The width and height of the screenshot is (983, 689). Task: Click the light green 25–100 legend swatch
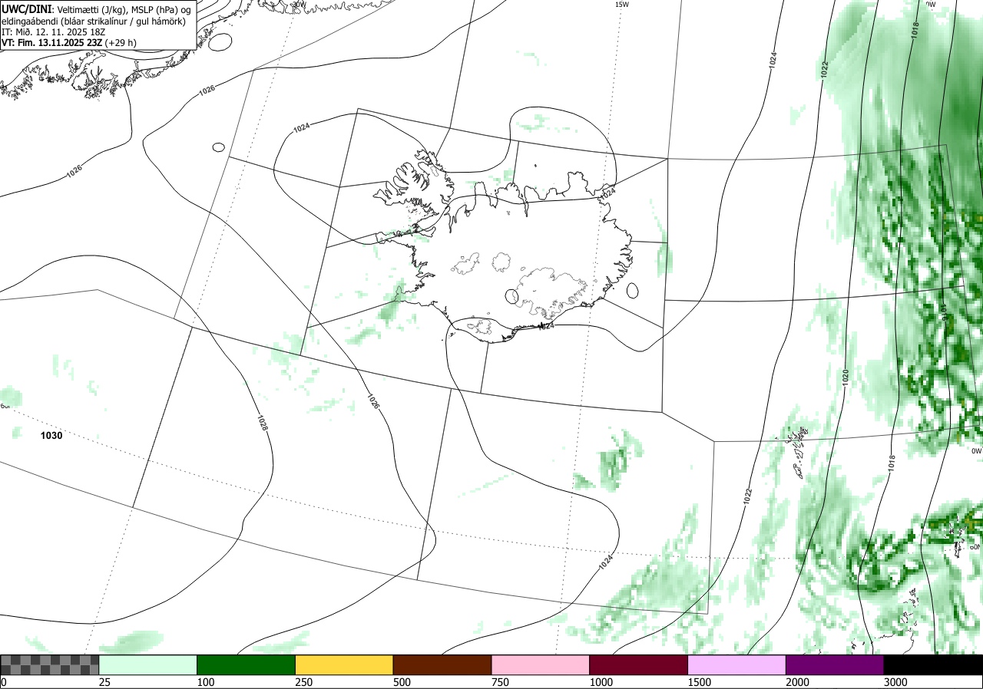[148, 664]
